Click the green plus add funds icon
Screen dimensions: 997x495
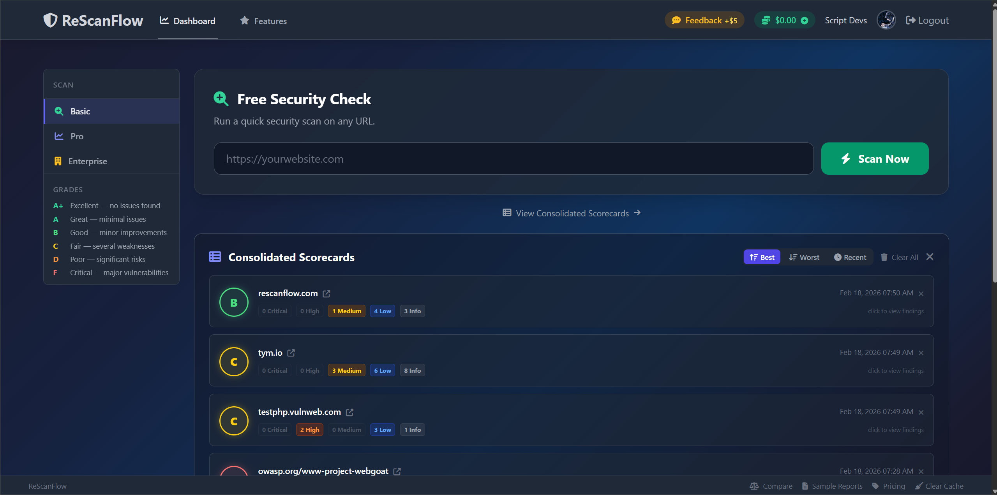point(805,21)
